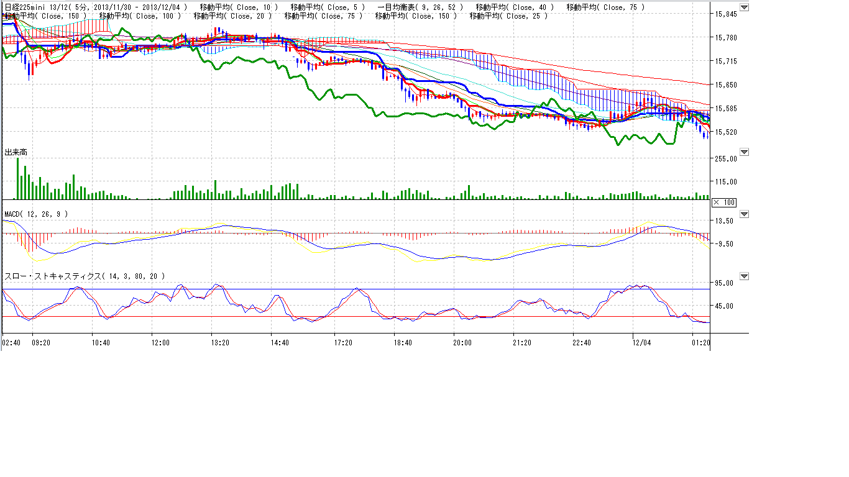Click the 出来高 panel title
Screen dimensions: 849x477
point(16,152)
